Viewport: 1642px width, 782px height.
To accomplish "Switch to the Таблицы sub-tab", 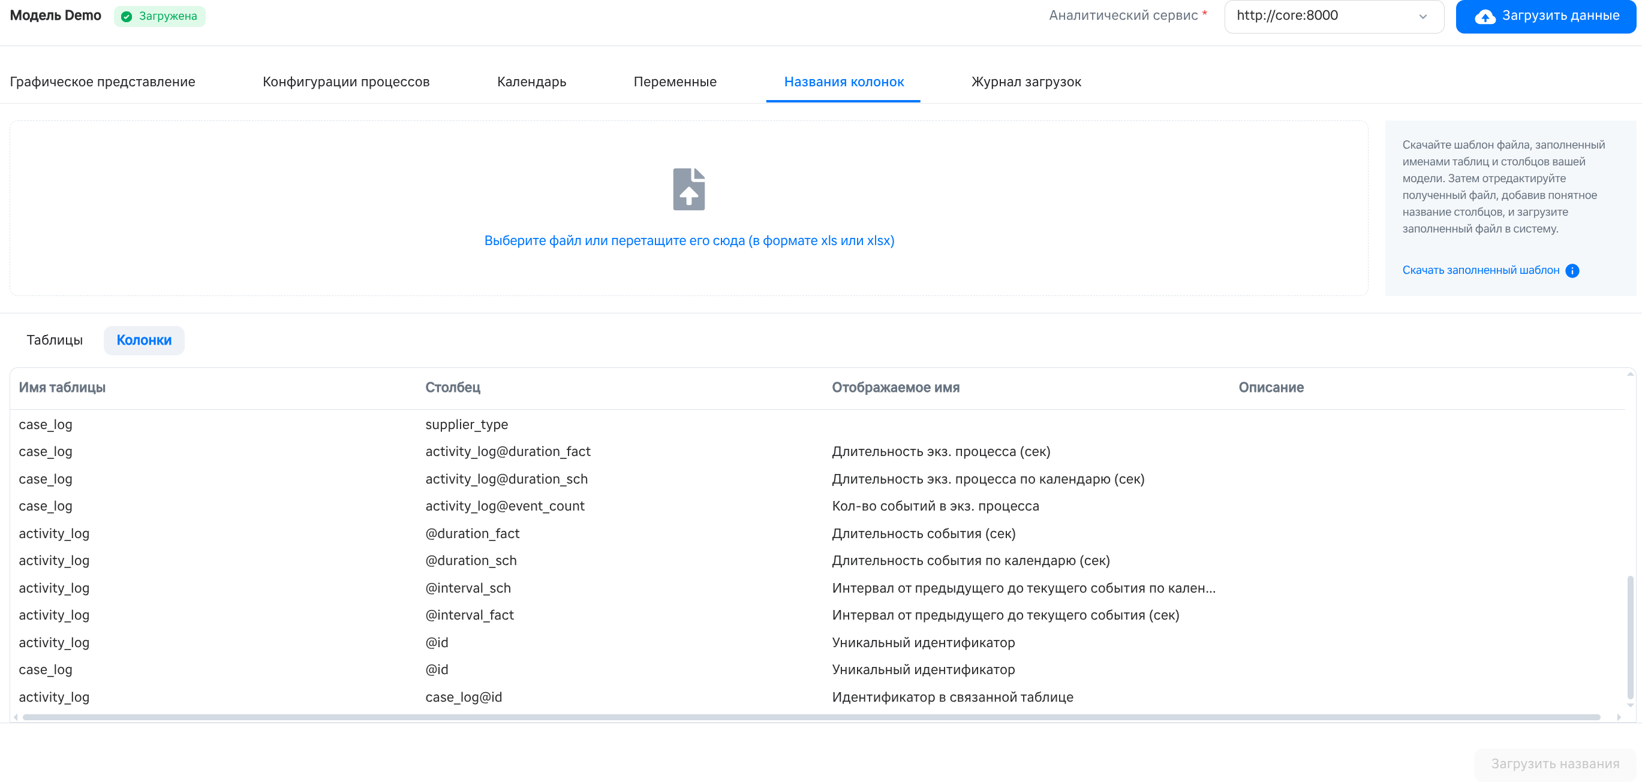I will (x=55, y=340).
